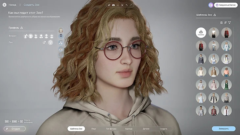Choose the male gender symbol
Image resolution: width=240 pixels, height=135 pixels.
[x=44, y=42]
